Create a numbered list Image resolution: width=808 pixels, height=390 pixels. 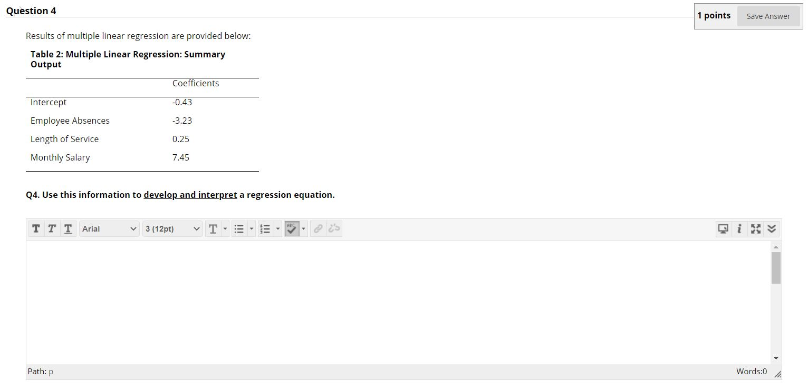coord(266,228)
